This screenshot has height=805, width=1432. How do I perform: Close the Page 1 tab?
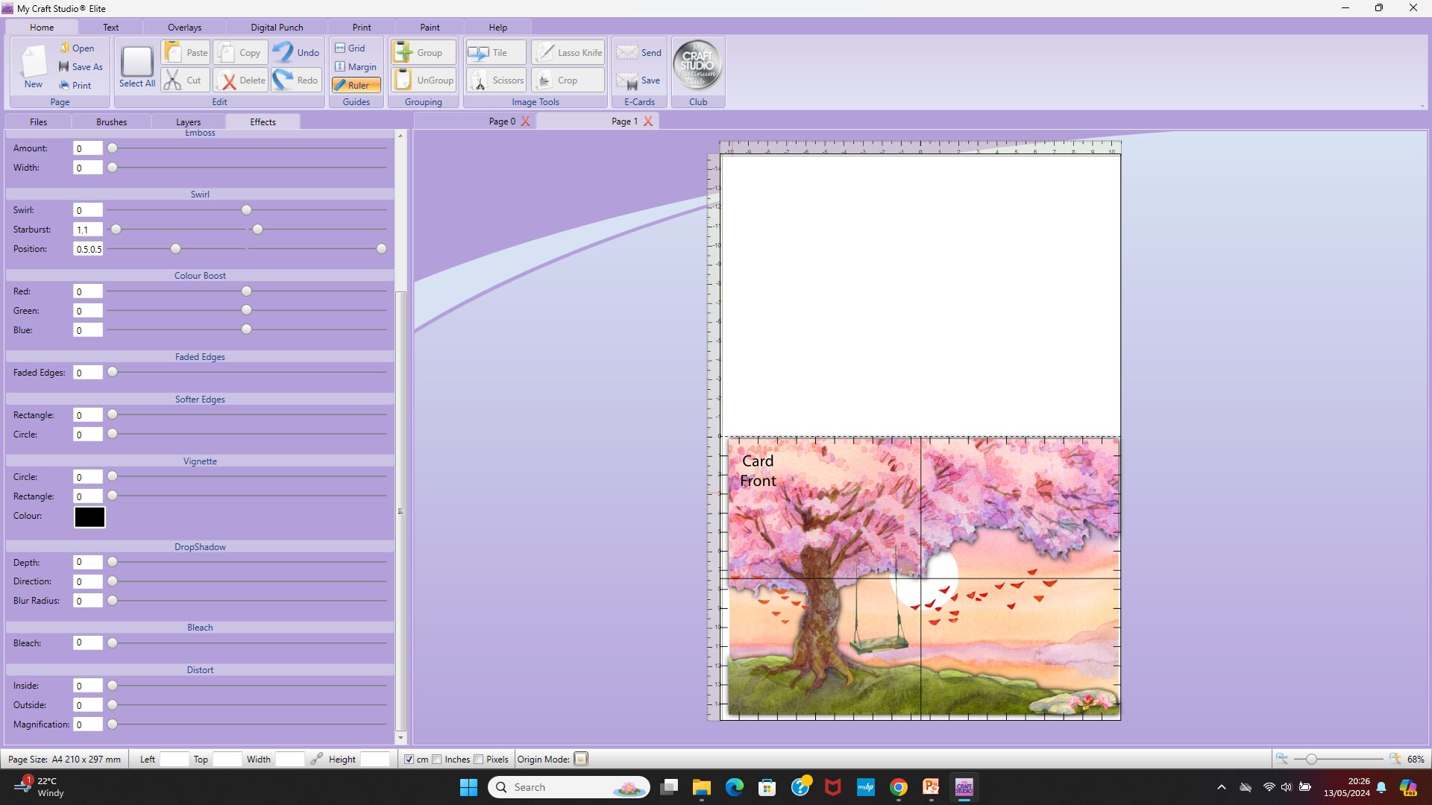coord(648,121)
